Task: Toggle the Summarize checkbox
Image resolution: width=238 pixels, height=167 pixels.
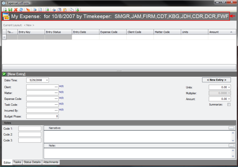Action: pos(229,105)
